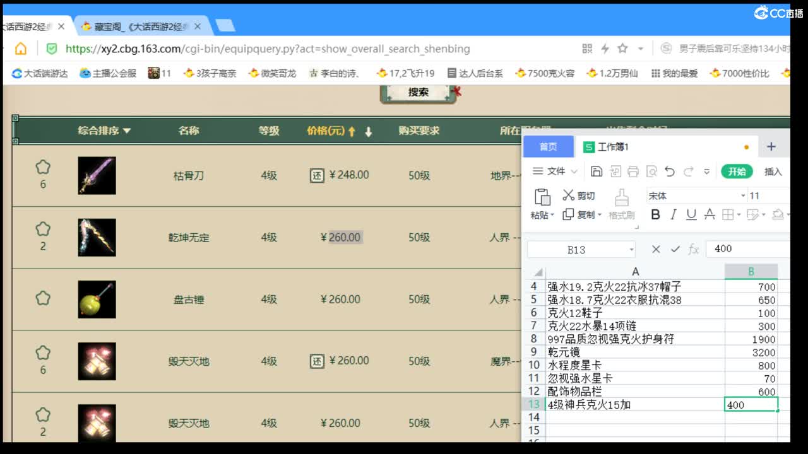This screenshot has width=808, height=454.
Task: Open the bookmark star dropdown arrow in browser
Action: (640, 49)
